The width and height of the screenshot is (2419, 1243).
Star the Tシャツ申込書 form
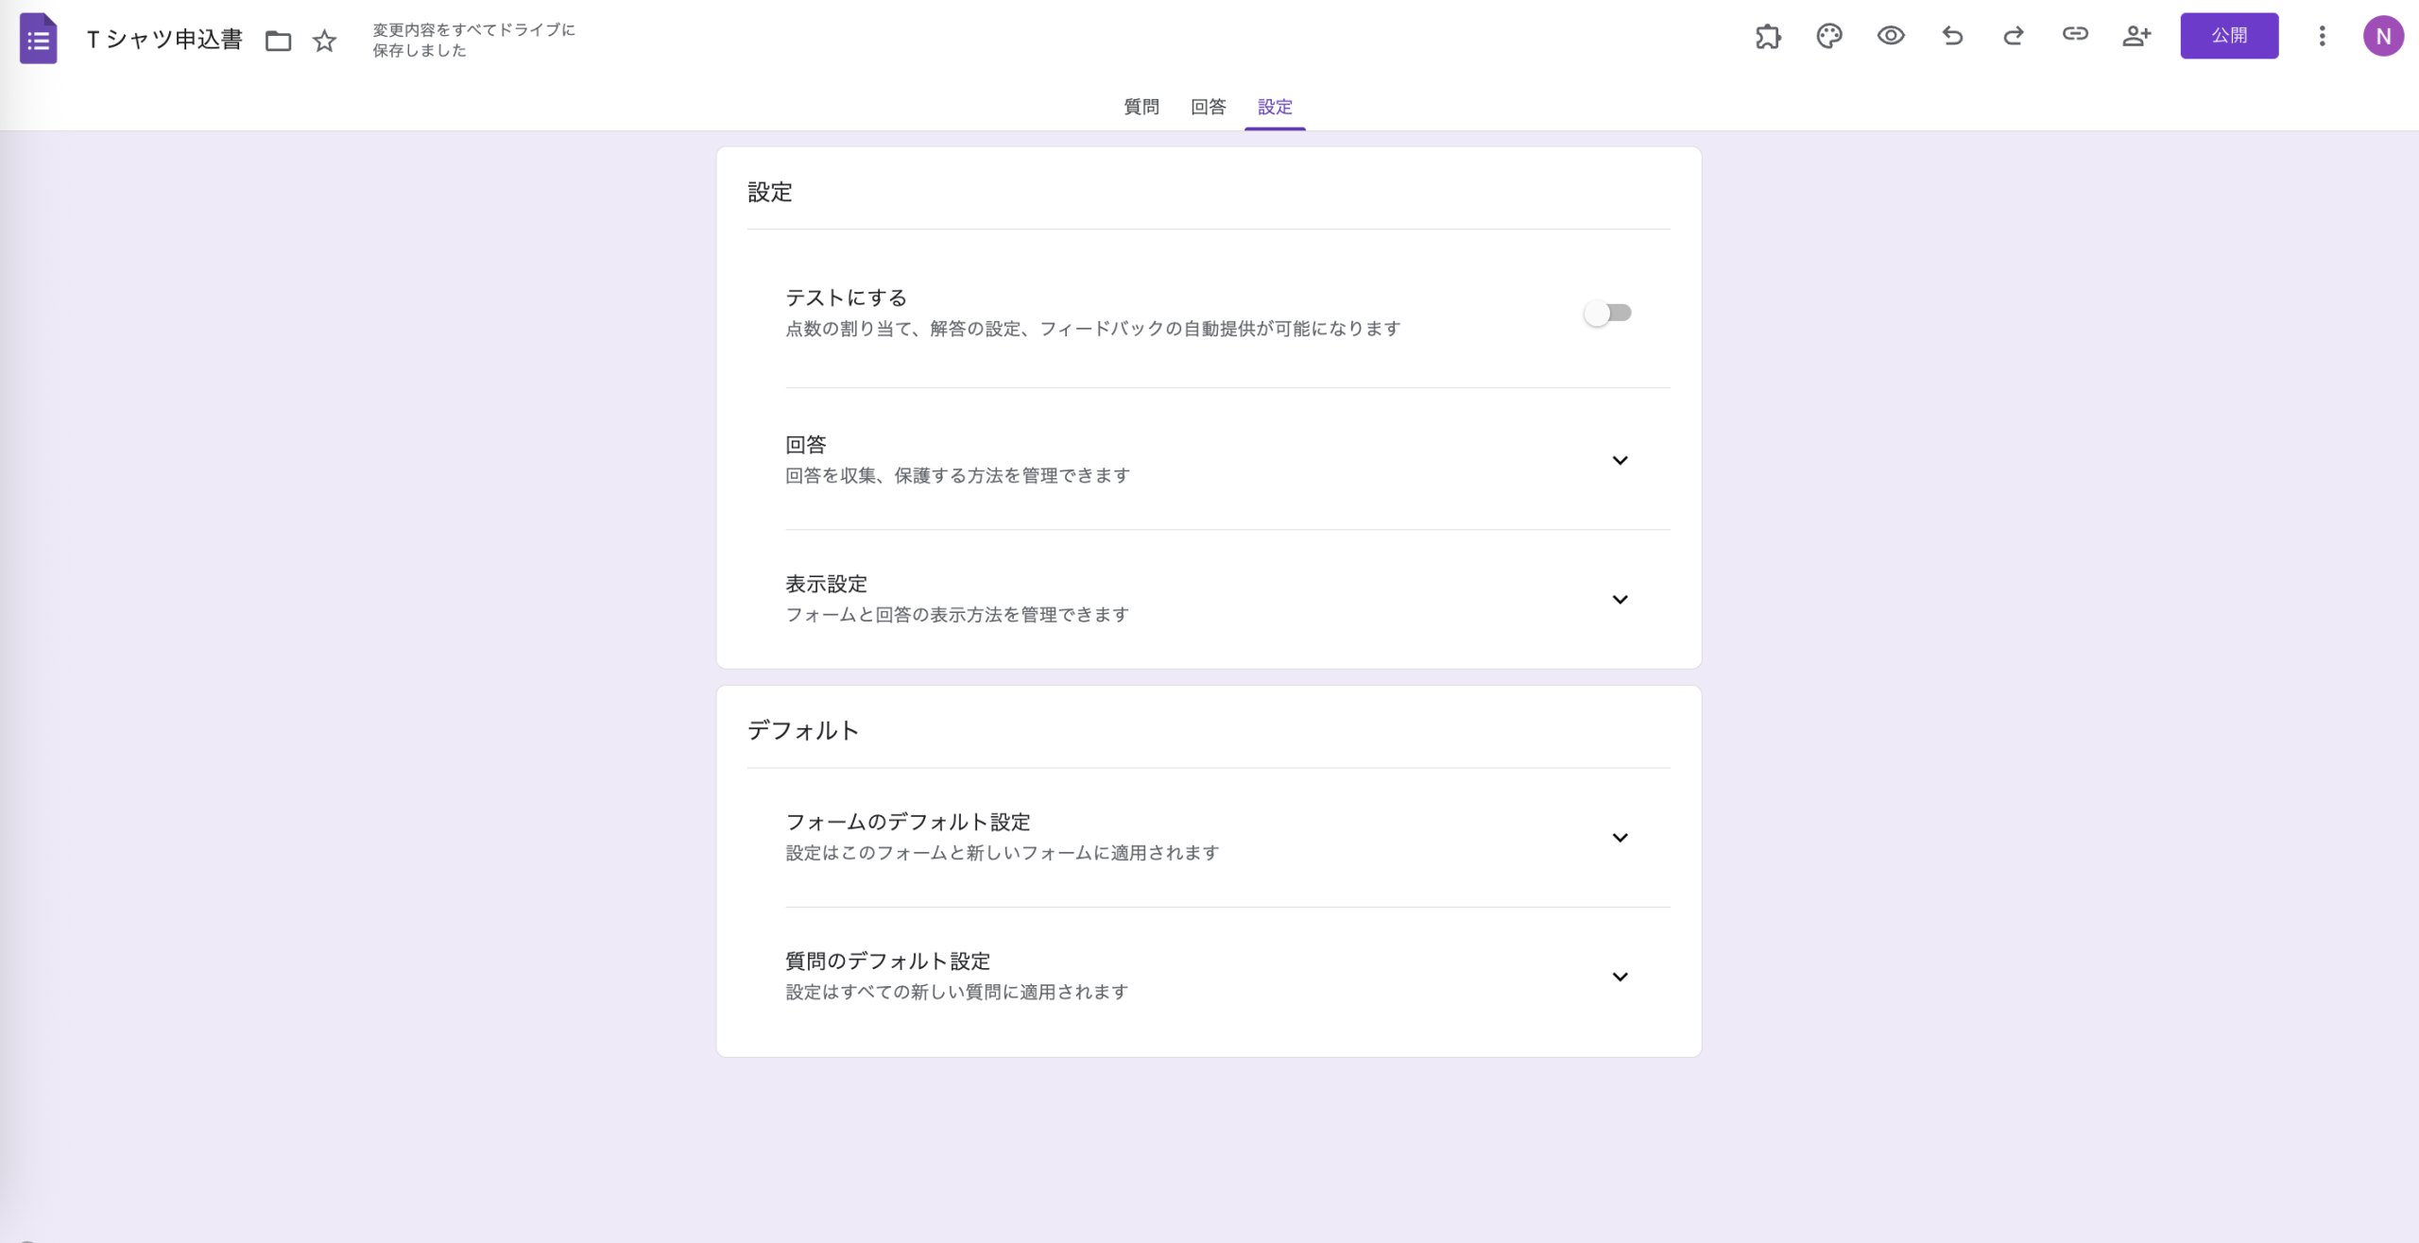[323, 41]
